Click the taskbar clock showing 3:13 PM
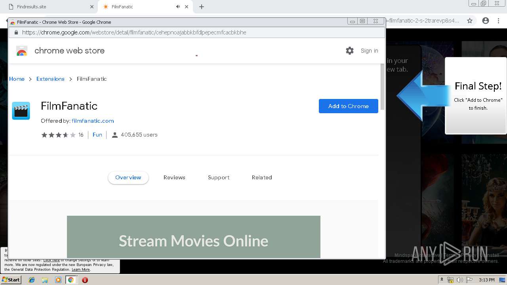Screen dimensions: 507x285 coord(486,280)
